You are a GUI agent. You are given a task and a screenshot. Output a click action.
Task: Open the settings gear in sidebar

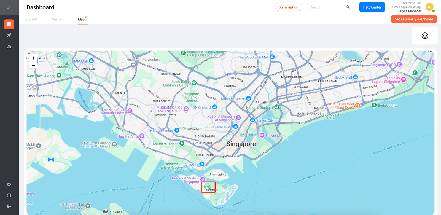click(x=9, y=185)
